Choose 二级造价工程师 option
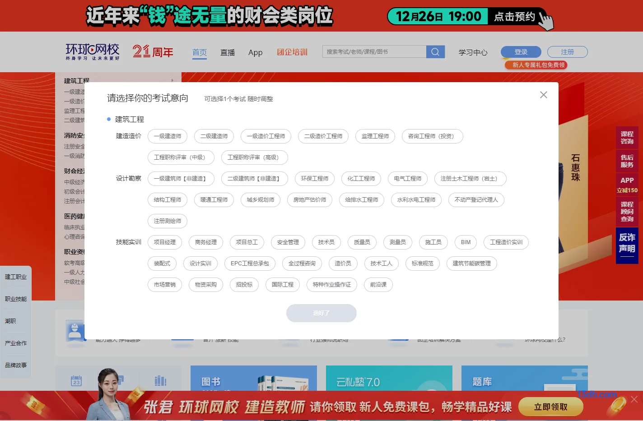The width and height of the screenshot is (643, 421). point(323,136)
